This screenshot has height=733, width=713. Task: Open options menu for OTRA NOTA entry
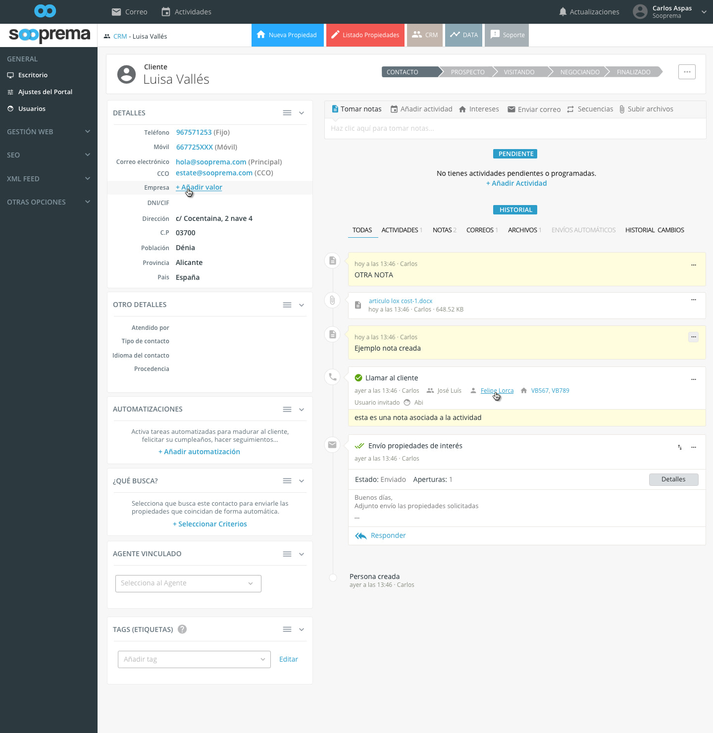[x=693, y=265]
